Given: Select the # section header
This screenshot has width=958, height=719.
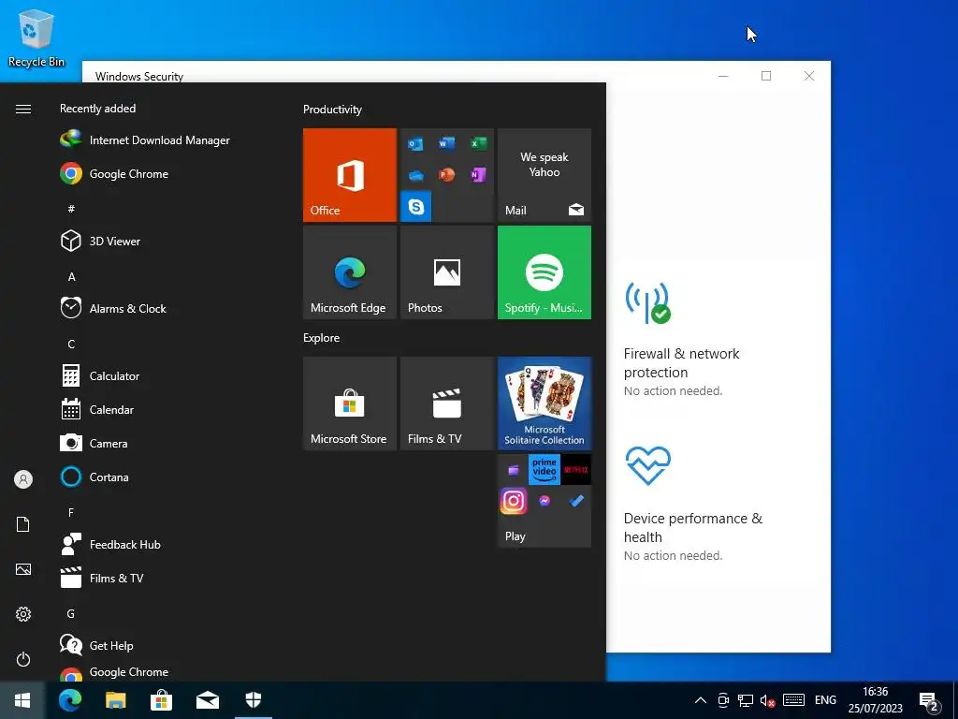Looking at the screenshot, I should pos(71,209).
